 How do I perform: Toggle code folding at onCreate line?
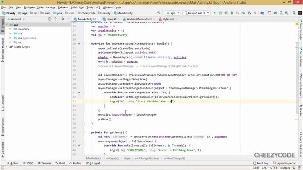click(84, 44)
